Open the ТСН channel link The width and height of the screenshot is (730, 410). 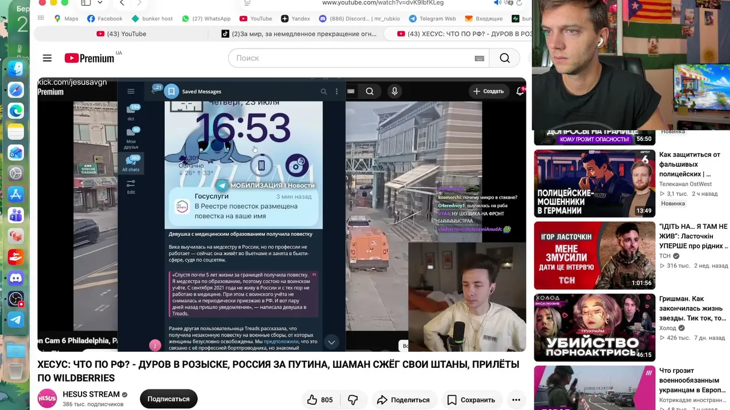tap(665, 256)
